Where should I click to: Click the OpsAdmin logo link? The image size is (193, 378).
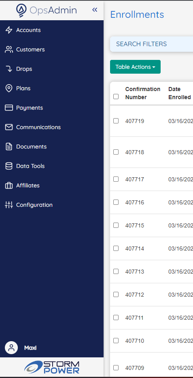coord(47,10)
